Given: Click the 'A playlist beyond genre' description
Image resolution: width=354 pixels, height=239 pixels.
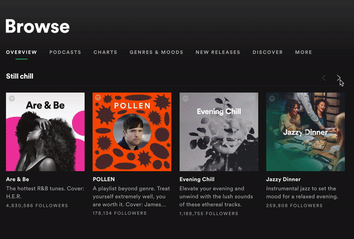Looking at the screenshot, I should pyautogui.click(x=131, y=197).
